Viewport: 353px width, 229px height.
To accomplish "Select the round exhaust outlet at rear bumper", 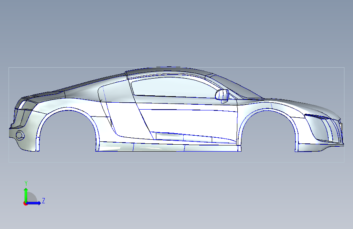I will 20,135.
